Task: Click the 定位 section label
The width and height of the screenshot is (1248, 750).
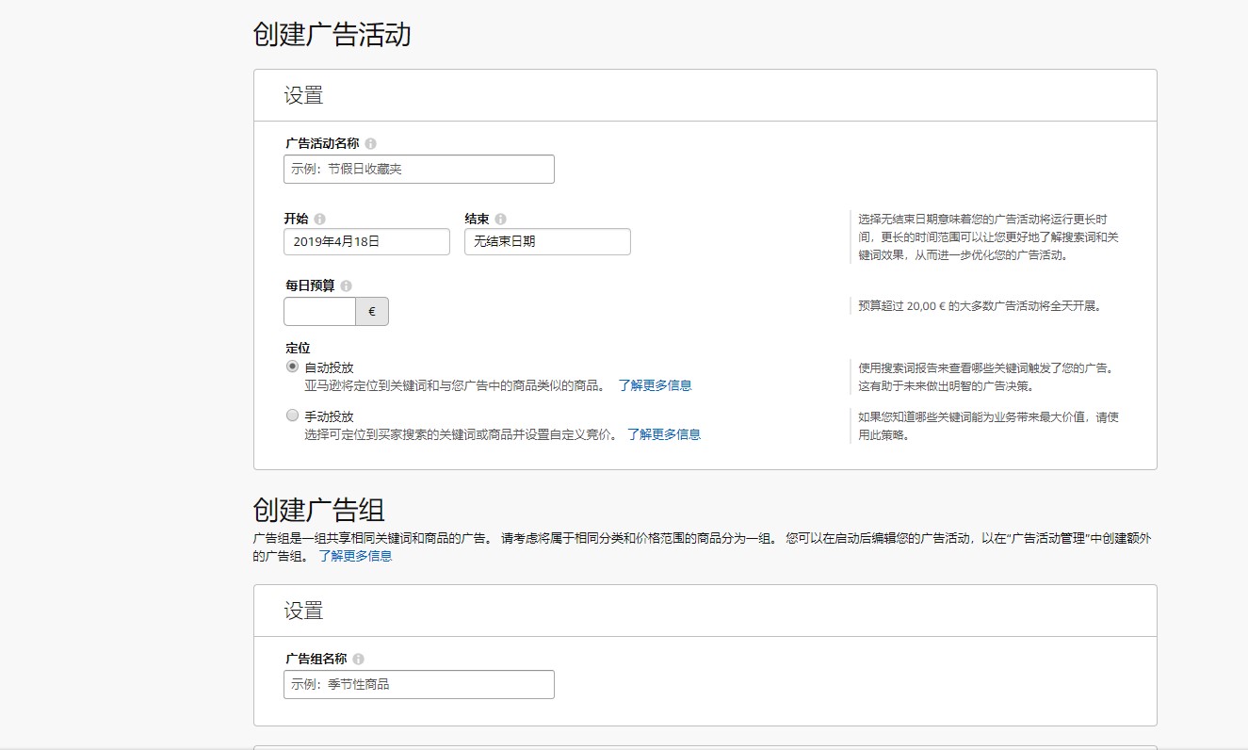Action: (298, 348)
